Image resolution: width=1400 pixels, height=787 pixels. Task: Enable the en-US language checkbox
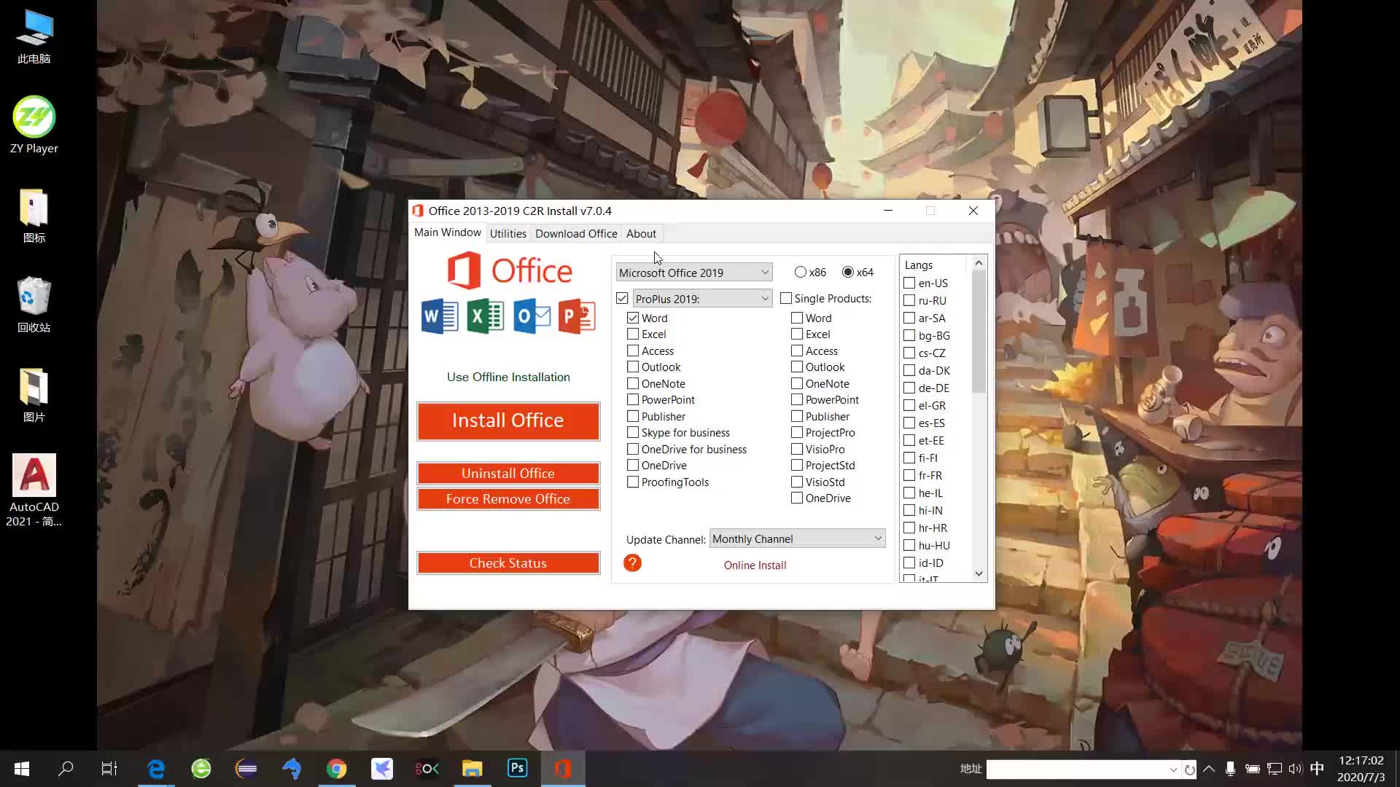point(908,283)
